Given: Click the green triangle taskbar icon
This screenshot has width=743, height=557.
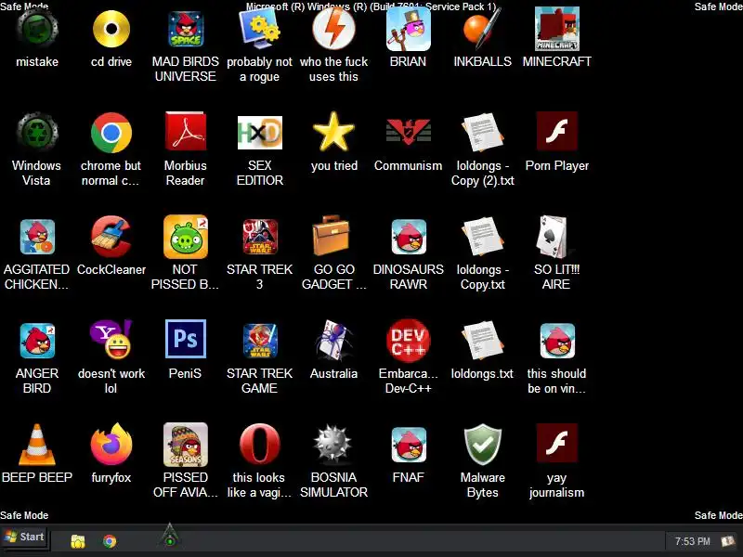Looking at the screenshot, I should pyautogui.click(x=170, y=535).
